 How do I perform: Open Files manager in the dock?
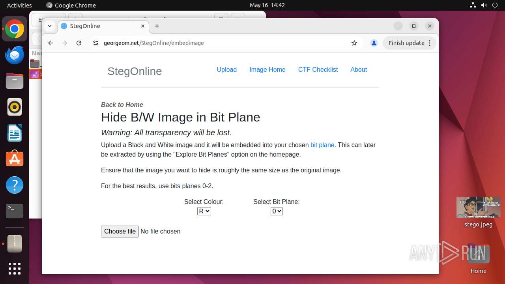point(15,81)
